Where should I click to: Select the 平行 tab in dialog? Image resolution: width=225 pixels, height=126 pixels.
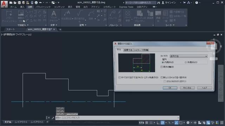click(119, 50)
